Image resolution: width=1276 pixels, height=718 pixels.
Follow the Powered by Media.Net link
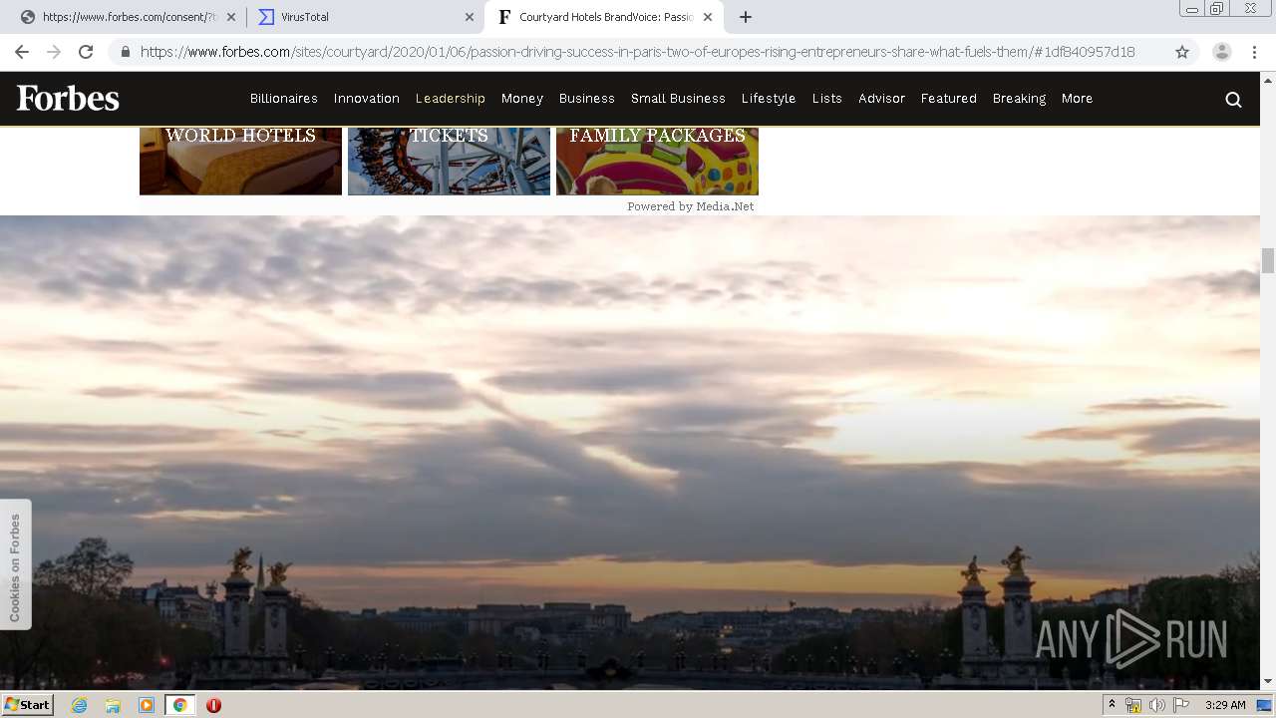[691, 206]
